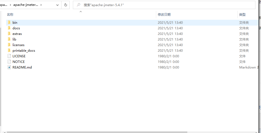The width and height of the screenshot is (261, 133).
Task: Click 1980/2/1 date of NOTICE file
Action: [x=168, y=62]
